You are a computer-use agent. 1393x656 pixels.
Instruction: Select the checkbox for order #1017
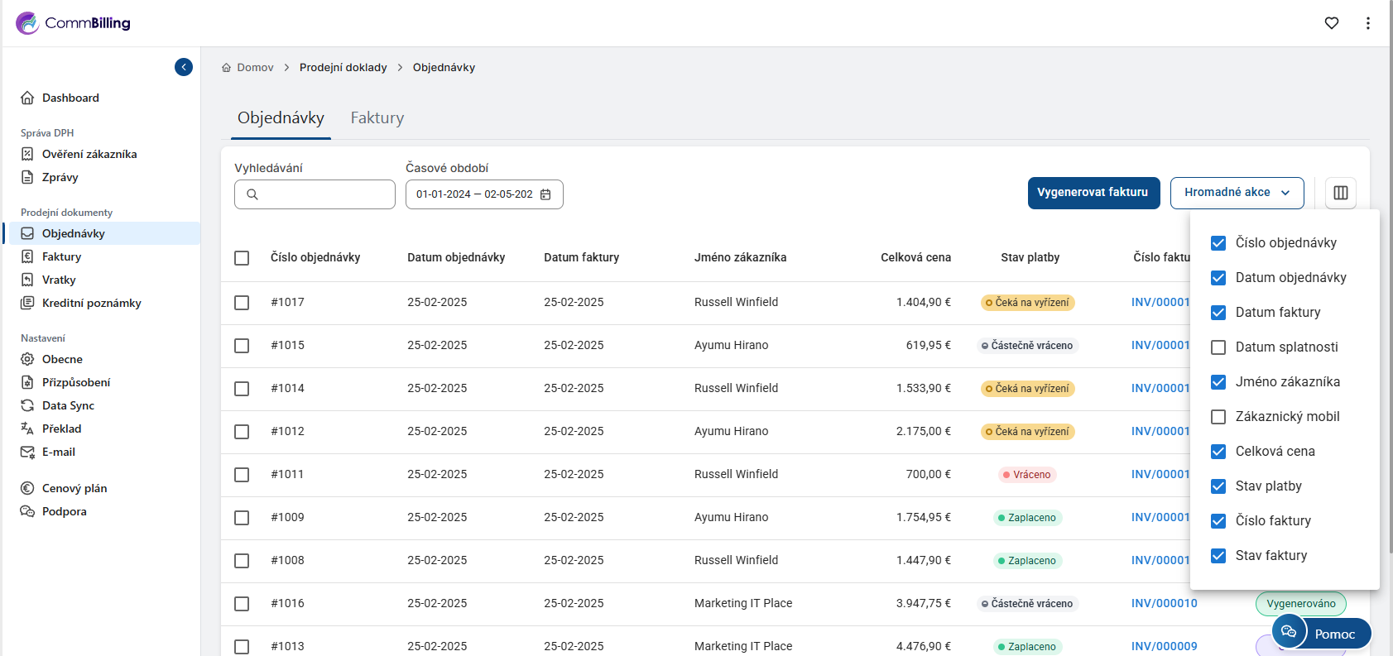click(242, 303)
